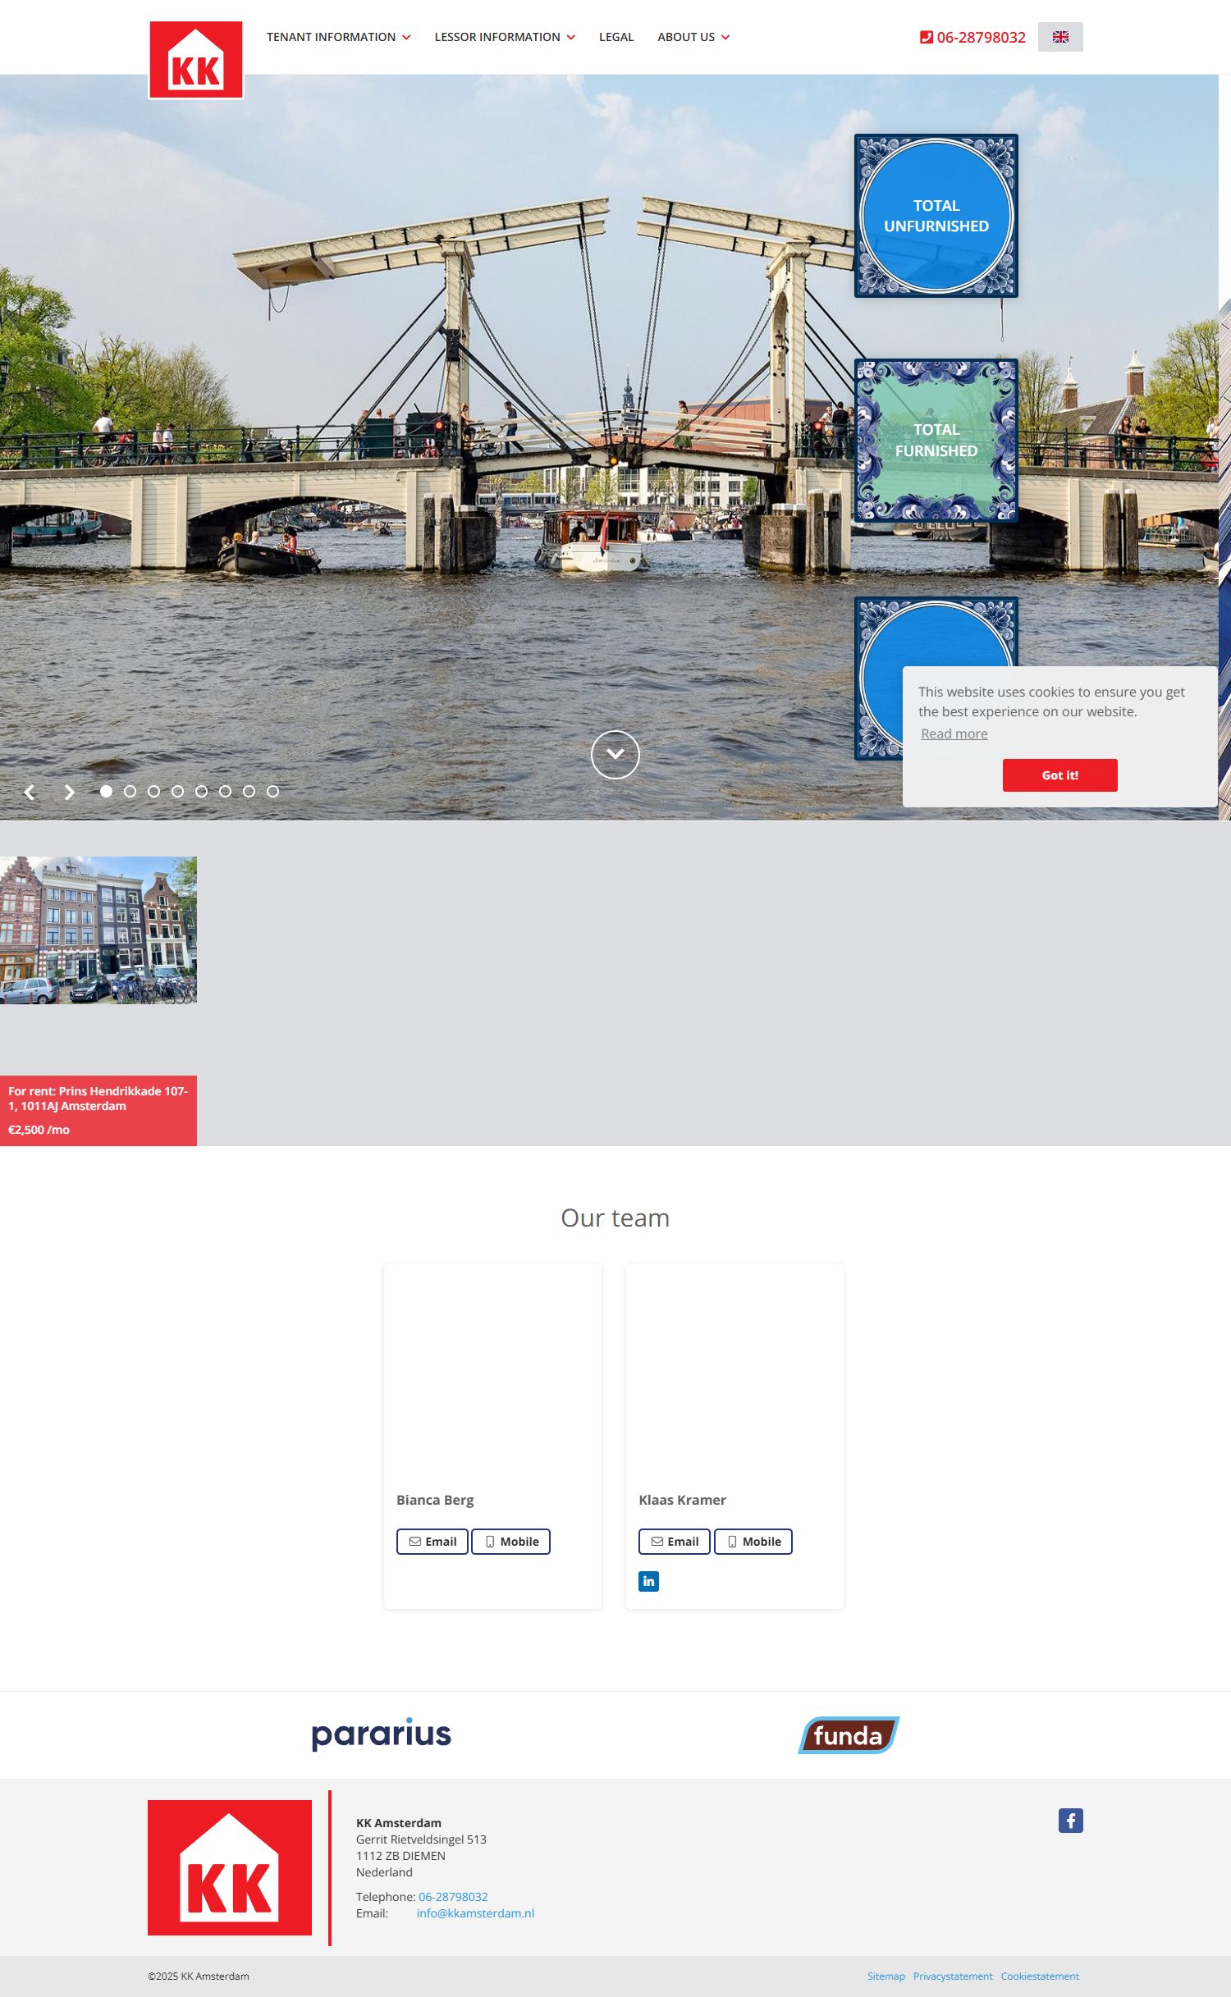Select the fourth slider dot

tap(177, 791)
